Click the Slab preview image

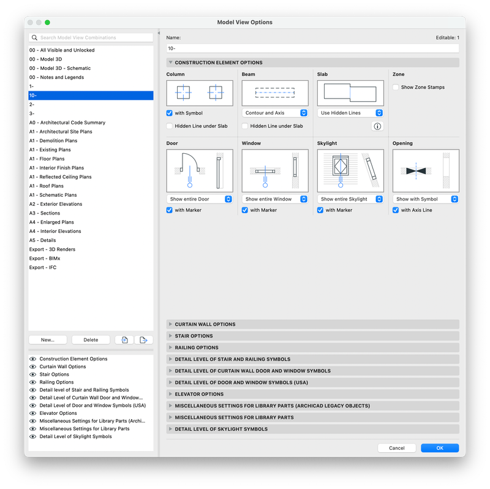tap(350, 93)
